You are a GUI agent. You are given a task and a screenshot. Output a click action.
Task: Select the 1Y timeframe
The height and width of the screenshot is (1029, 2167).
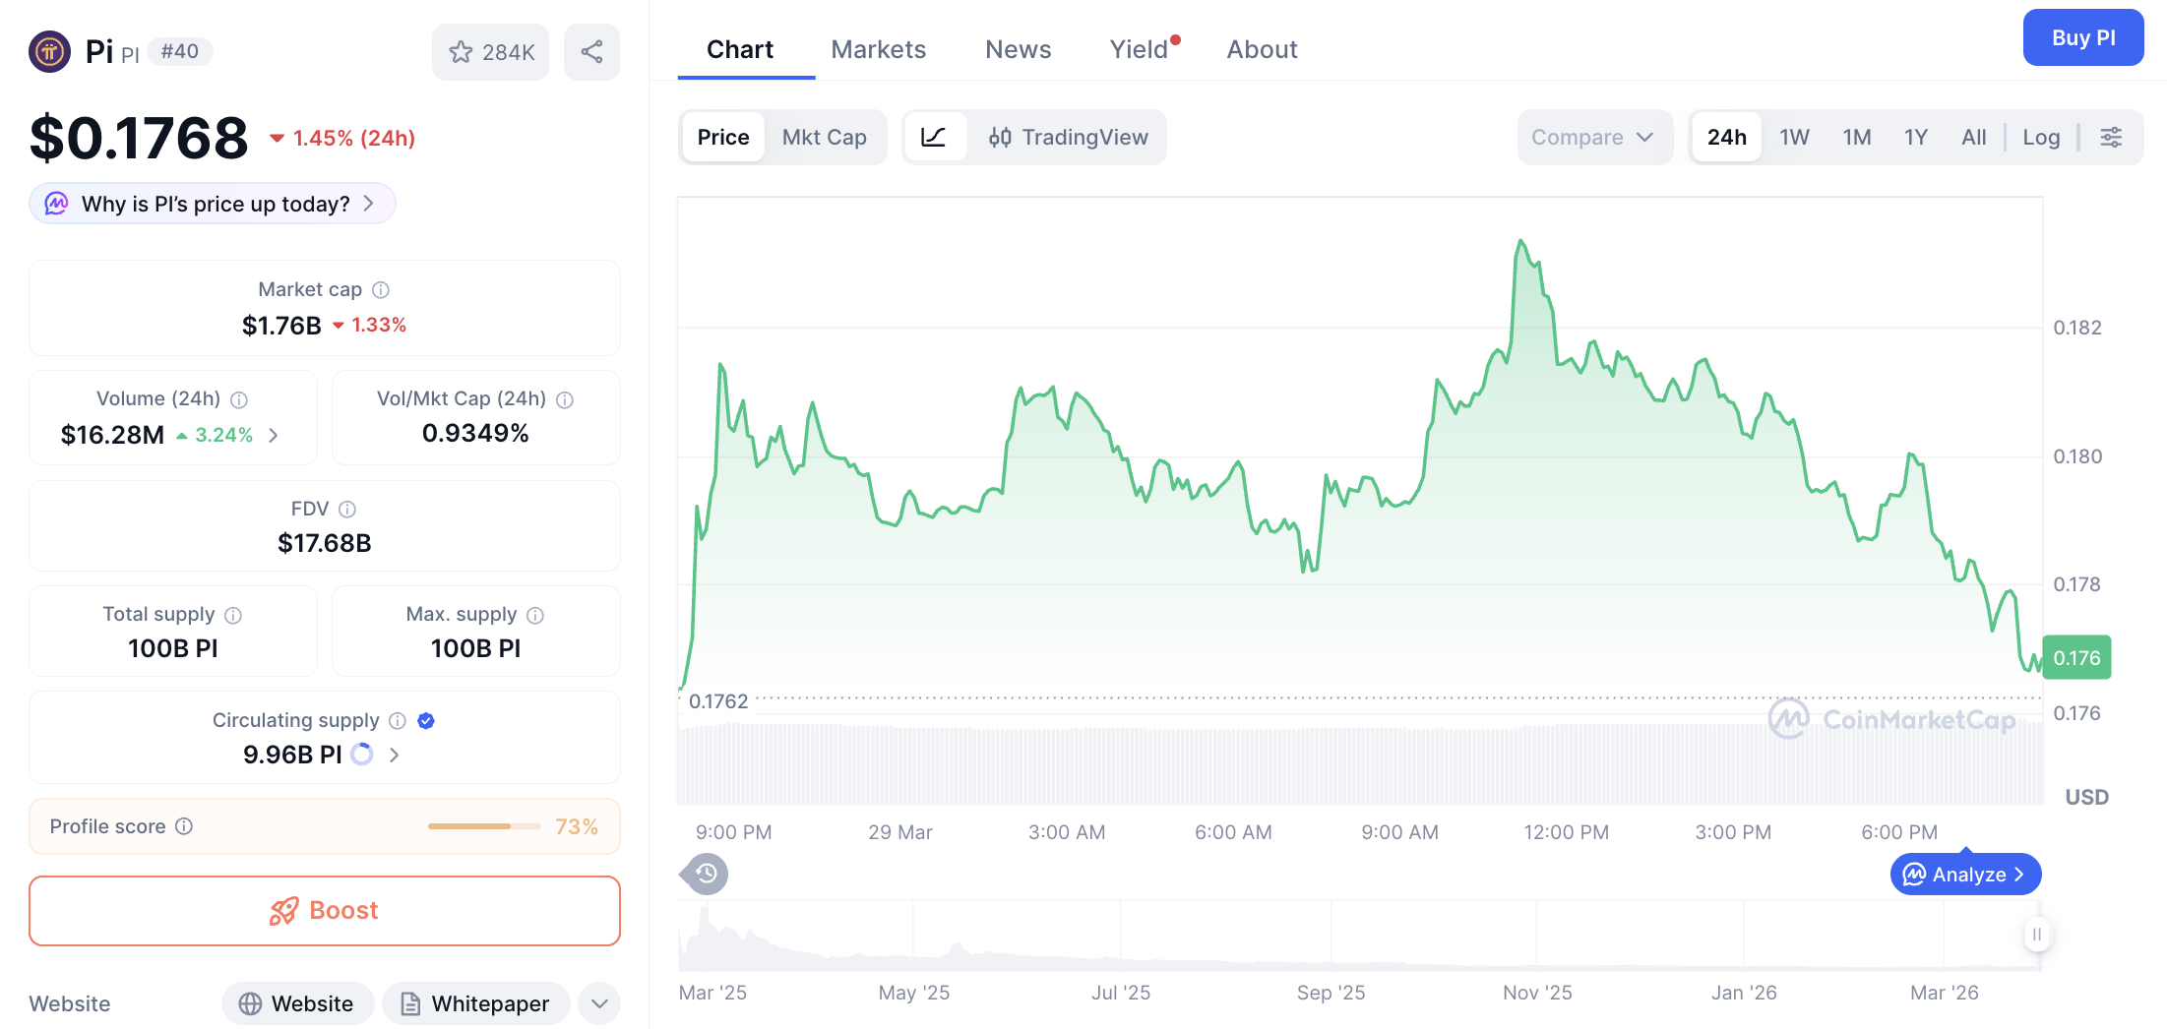coord(1915,137)
